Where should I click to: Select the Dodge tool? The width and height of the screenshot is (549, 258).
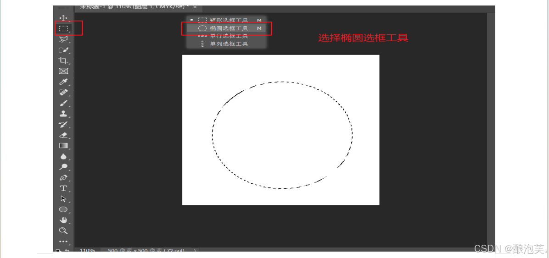(63, 167)
